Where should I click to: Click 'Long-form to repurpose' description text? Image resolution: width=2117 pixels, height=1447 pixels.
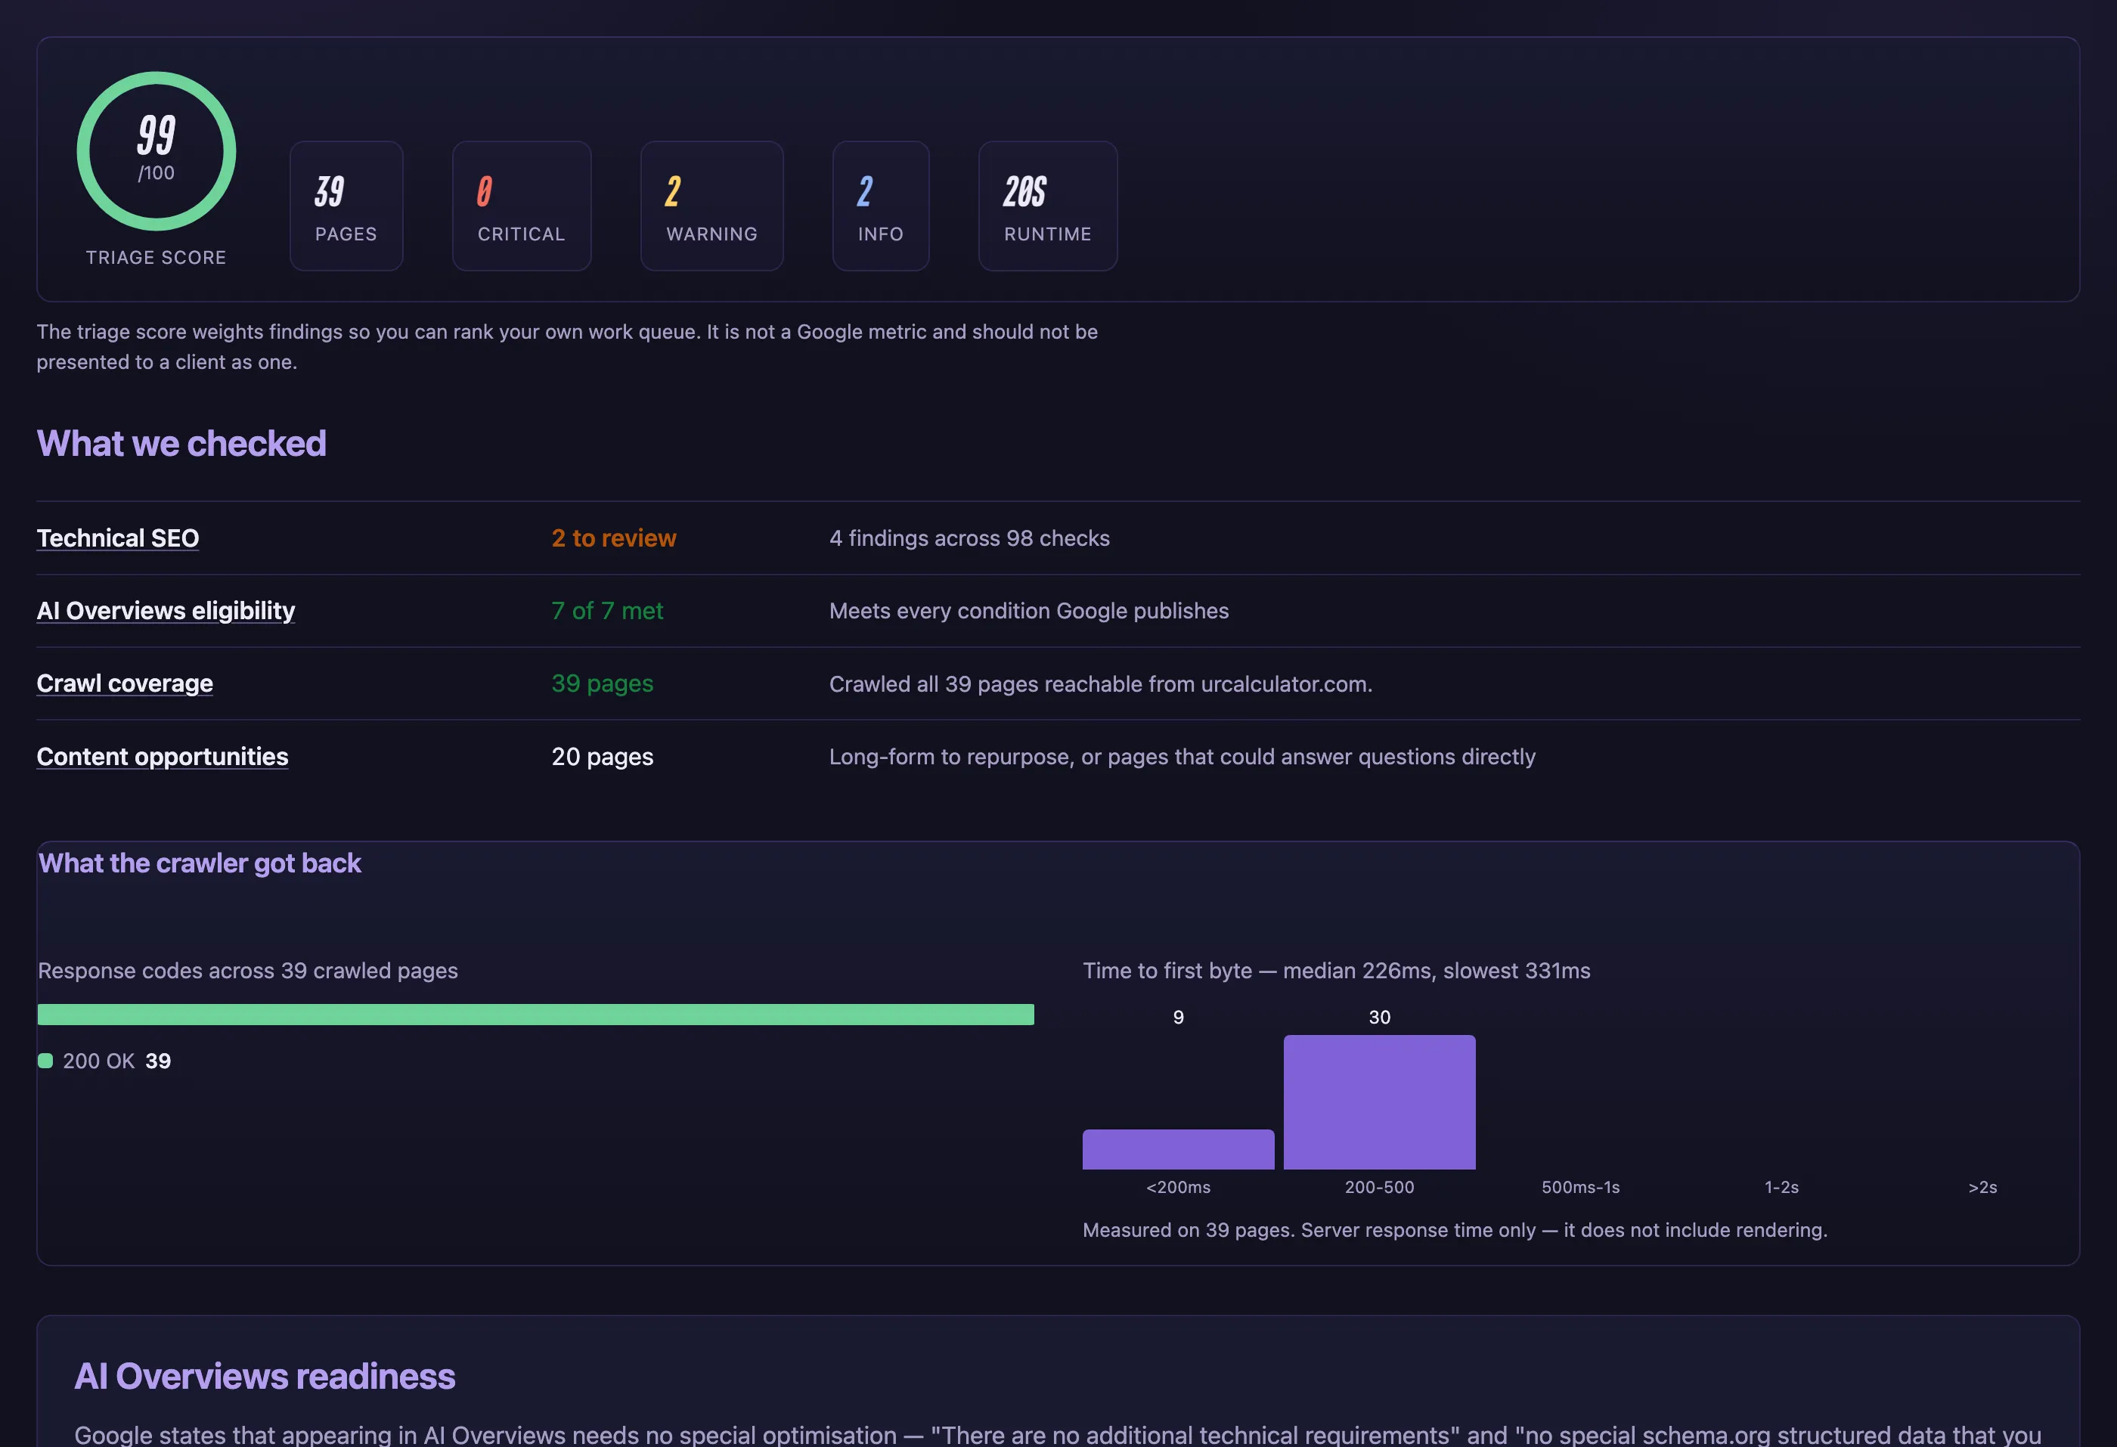tap(1182, 757)
